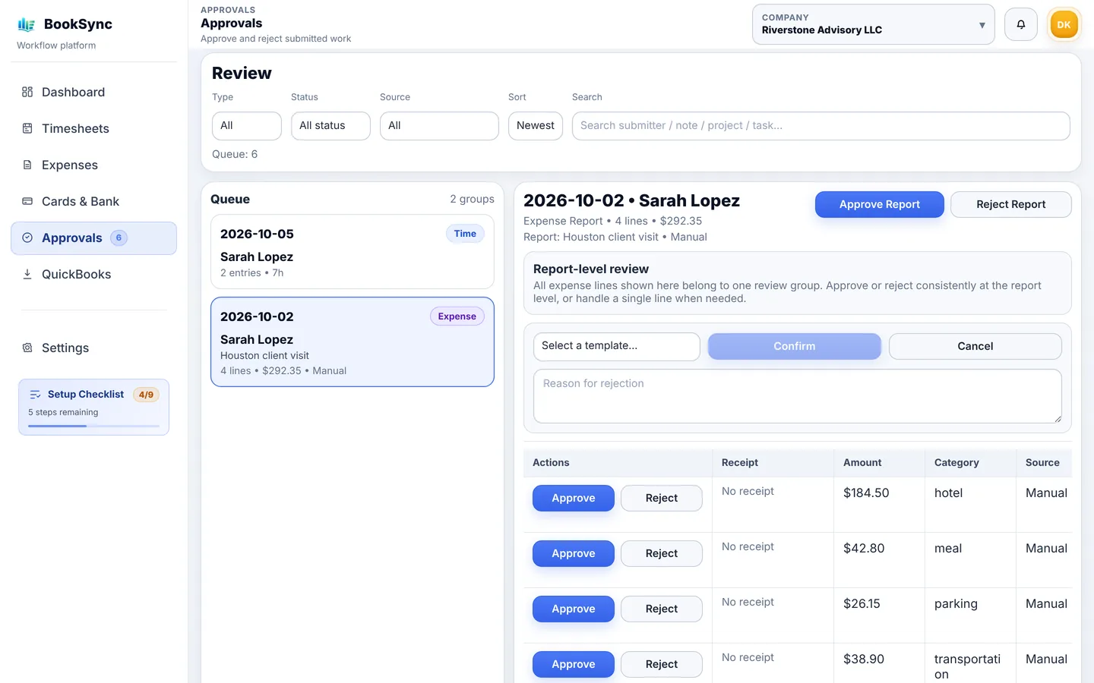Approve the $184.50 hotel line
The width and height of the screenshot is (1094, 683).
574,498
